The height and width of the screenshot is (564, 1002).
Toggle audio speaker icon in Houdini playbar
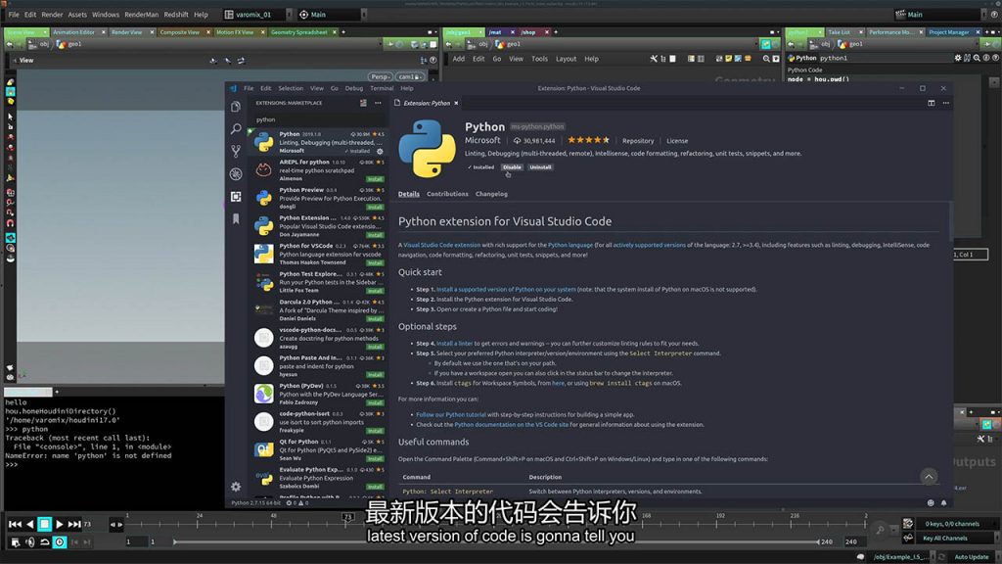click(x=29, y=542)
